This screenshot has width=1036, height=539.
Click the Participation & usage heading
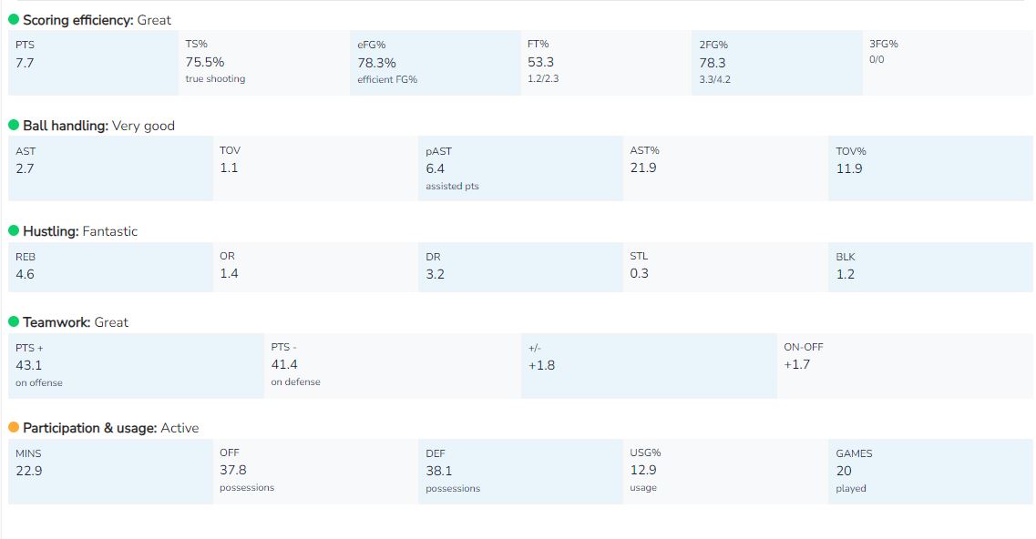110,428
